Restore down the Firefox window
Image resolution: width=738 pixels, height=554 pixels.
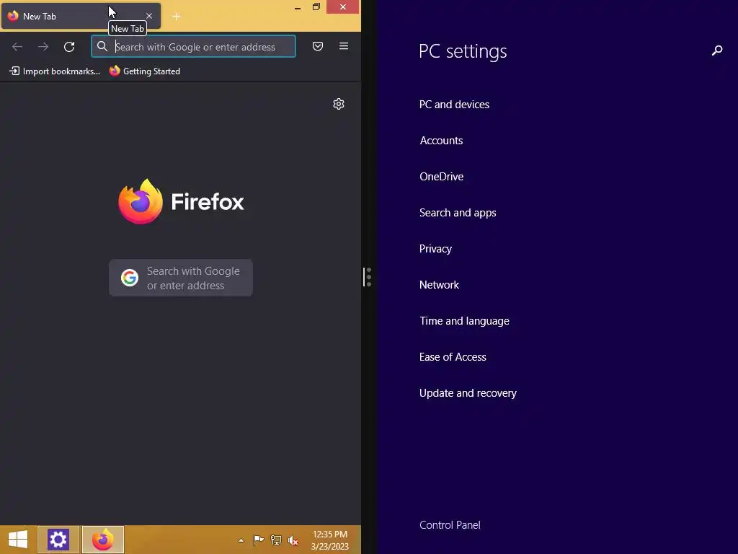[316, 7]
